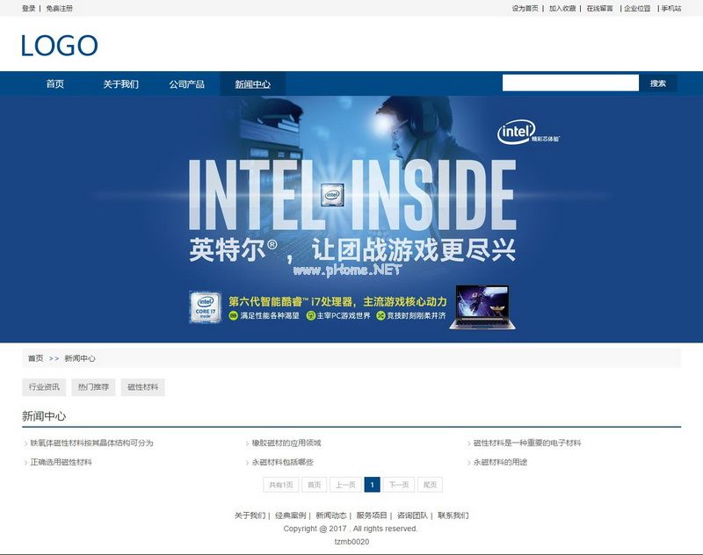Select the 行业资讯 category tab
This screenshot has height=555, width=703.
(x=44, y=387)
